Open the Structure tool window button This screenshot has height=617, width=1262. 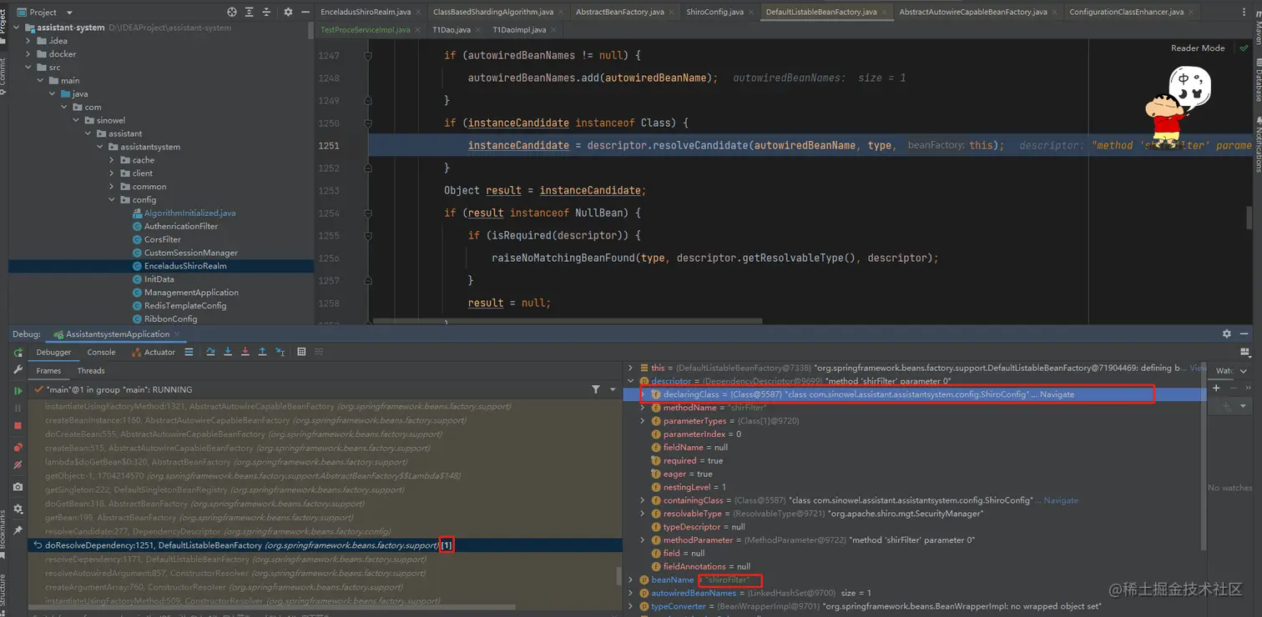point(3,592)
